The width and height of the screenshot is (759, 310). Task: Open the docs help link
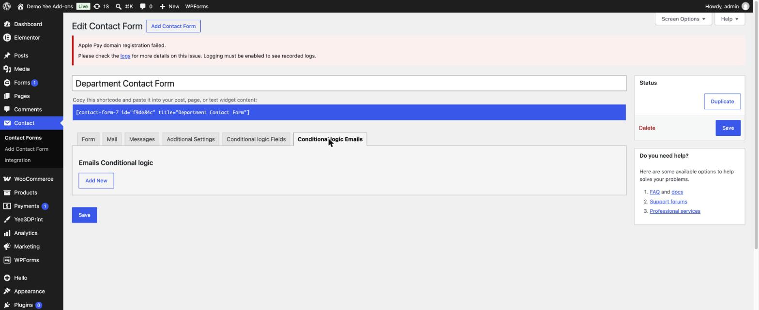[x=677, y=192]
